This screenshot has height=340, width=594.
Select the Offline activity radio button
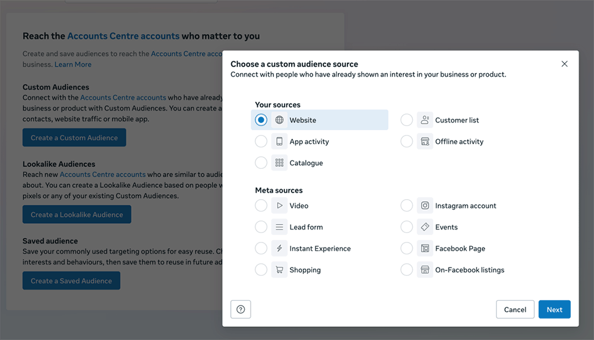coord(406,141)
